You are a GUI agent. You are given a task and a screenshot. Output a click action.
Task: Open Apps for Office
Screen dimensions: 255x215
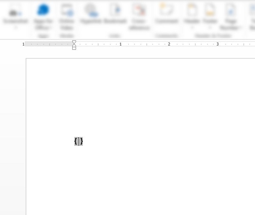point(43,10)
